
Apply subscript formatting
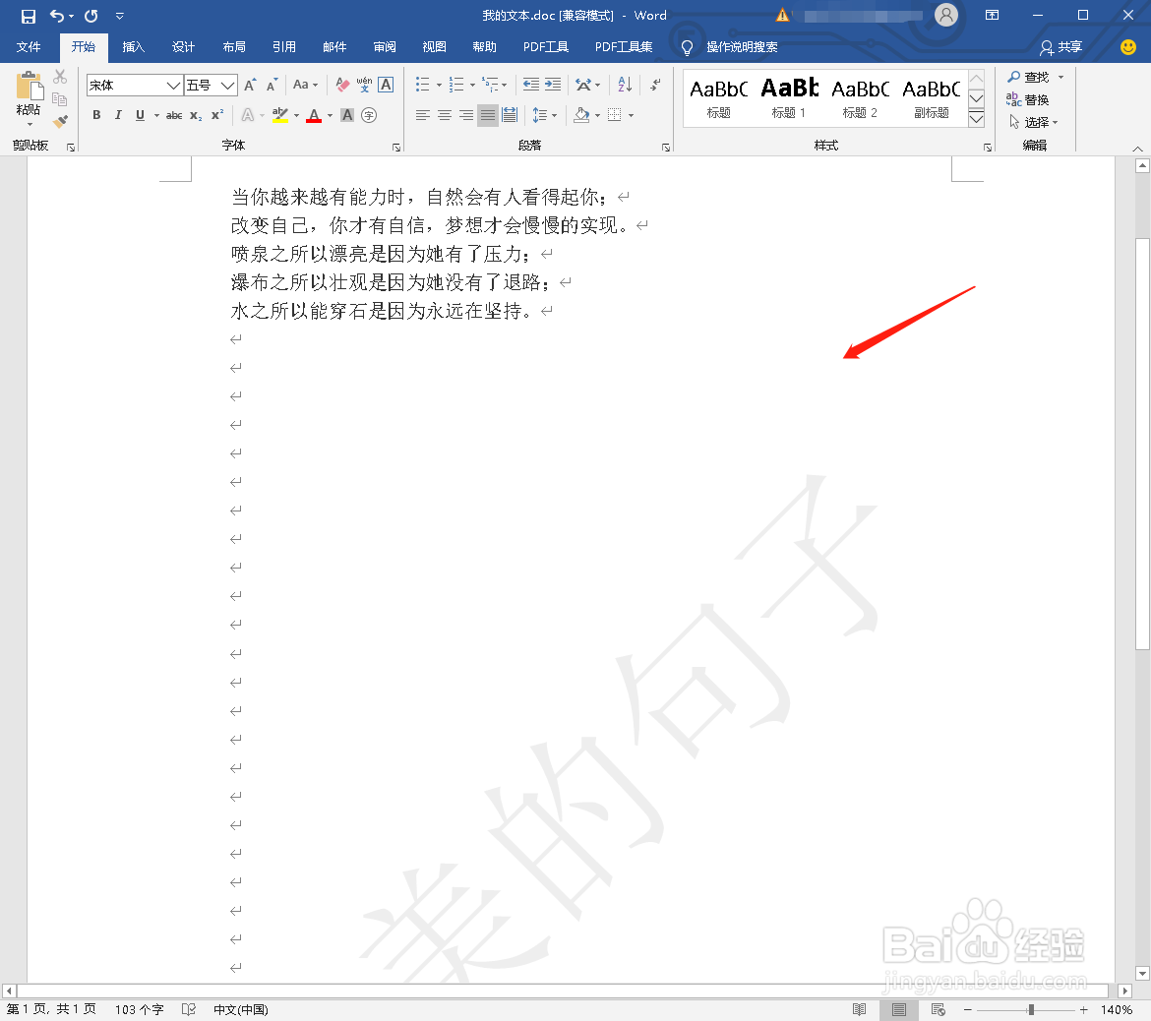[x=195, y=115]
